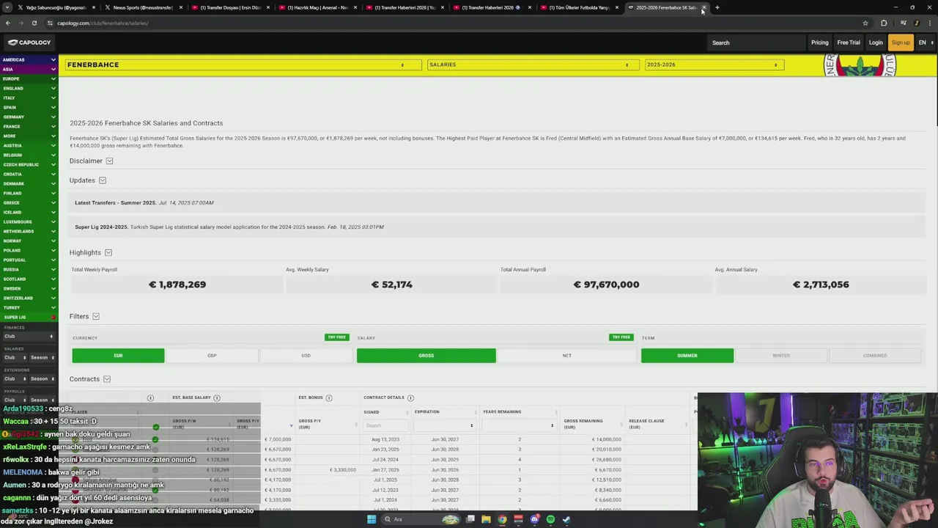The height and width of the screenshot is (528, 938).
Task: Click TRY FREE beside Currency
Action: coord(336,337)
